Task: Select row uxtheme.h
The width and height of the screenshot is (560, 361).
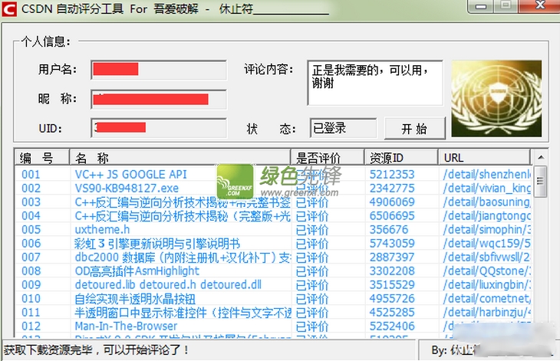Action: coord(273,229)
